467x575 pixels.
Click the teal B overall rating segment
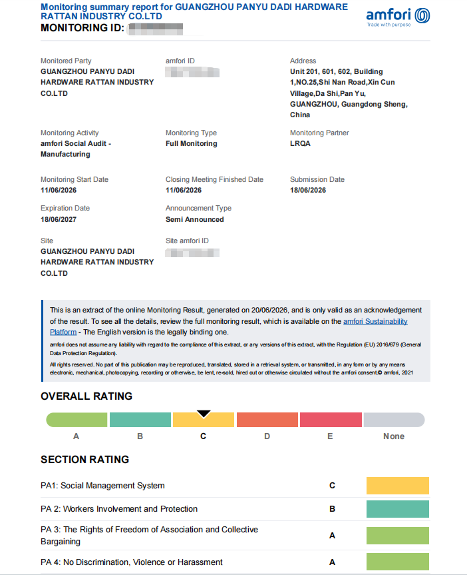[x=140, y=420]
